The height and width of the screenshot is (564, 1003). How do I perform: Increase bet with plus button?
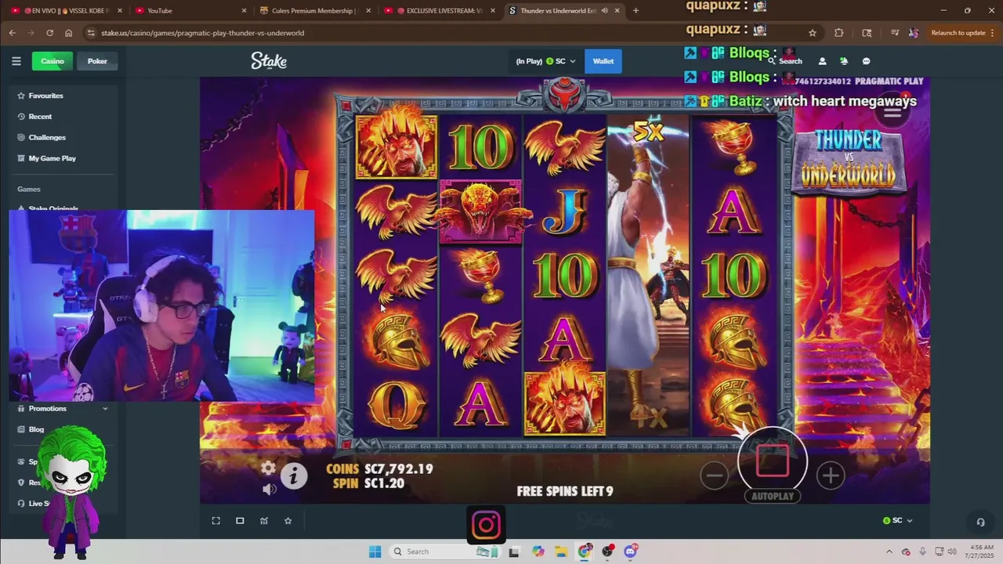(x=831, y=475)
